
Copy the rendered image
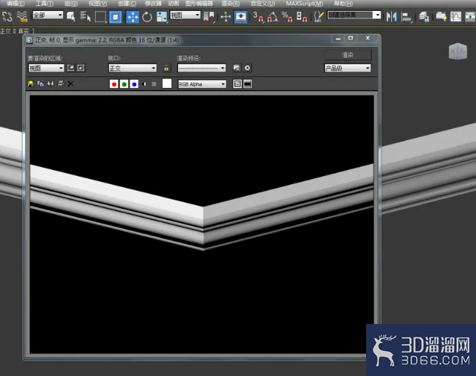[x=40, y=84]
